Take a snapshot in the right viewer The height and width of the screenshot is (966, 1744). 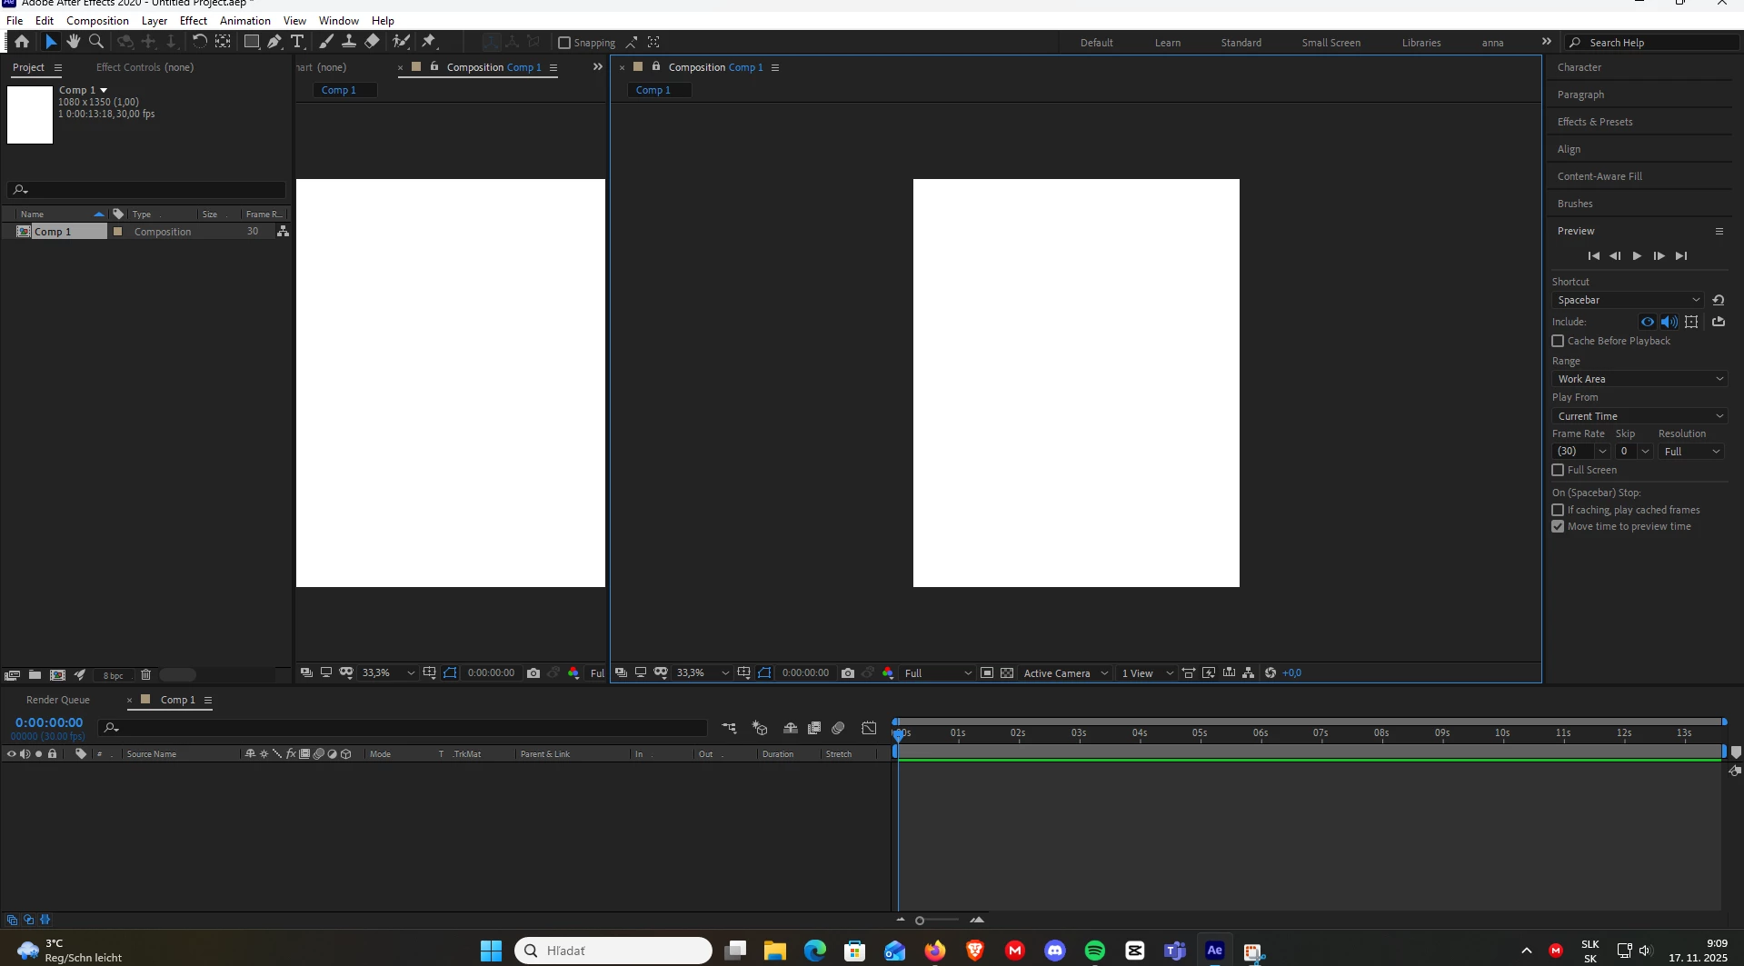click(848, 673)
